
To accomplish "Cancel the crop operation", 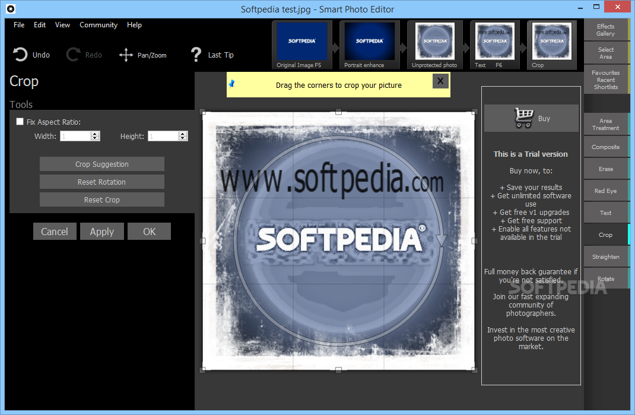I will pyautogui.click(x=55, y=232).
